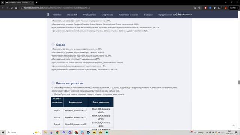The height and width of the screenshot is (135, 240).
Task: Open the extensions puzzle icon
Action: pos(219,8)
